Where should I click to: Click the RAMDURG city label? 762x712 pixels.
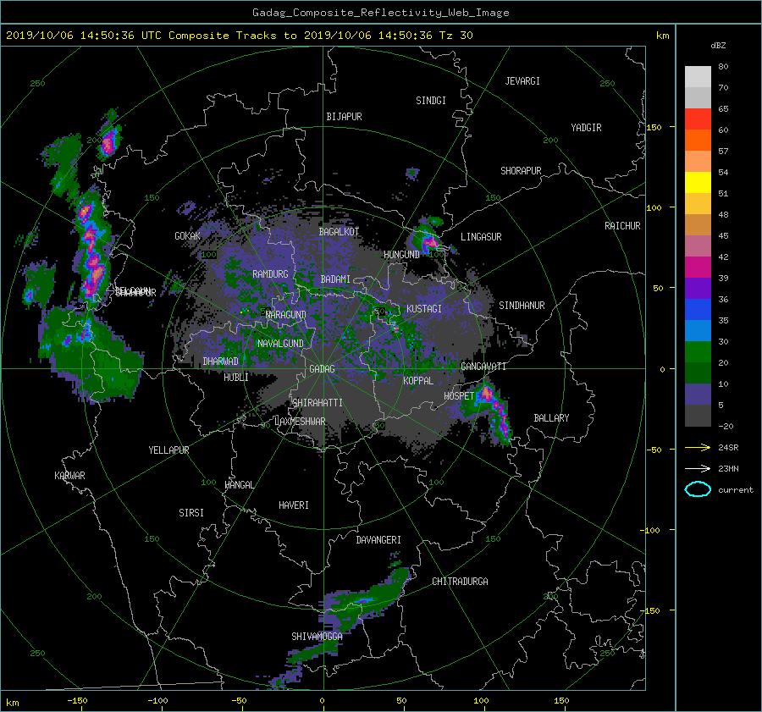270,274
